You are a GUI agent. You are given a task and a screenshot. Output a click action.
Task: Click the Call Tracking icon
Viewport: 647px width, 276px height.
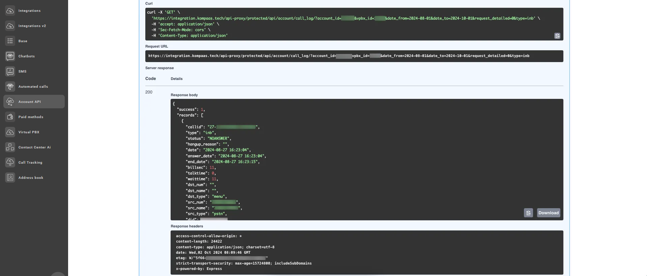click(10, 162)
